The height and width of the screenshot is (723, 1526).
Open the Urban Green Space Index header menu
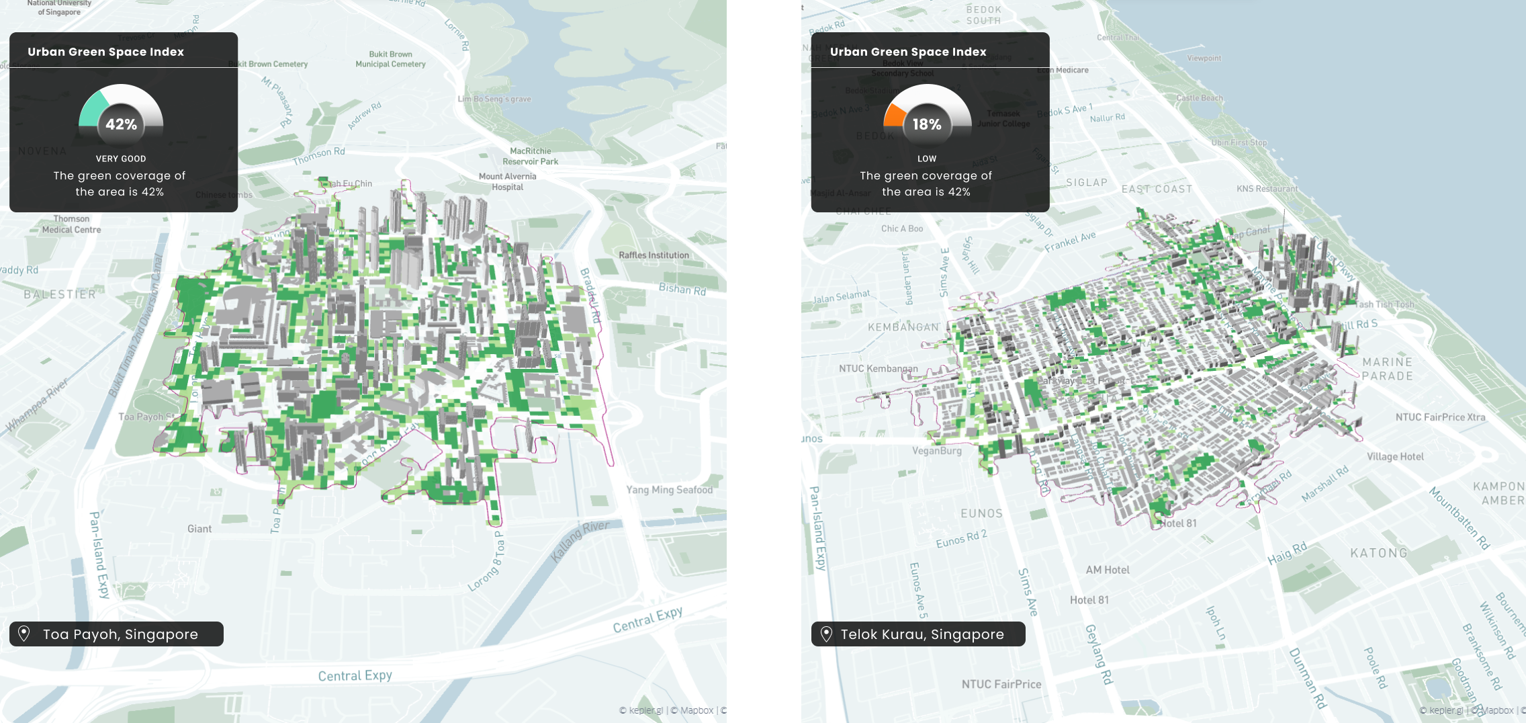point(105,51)
